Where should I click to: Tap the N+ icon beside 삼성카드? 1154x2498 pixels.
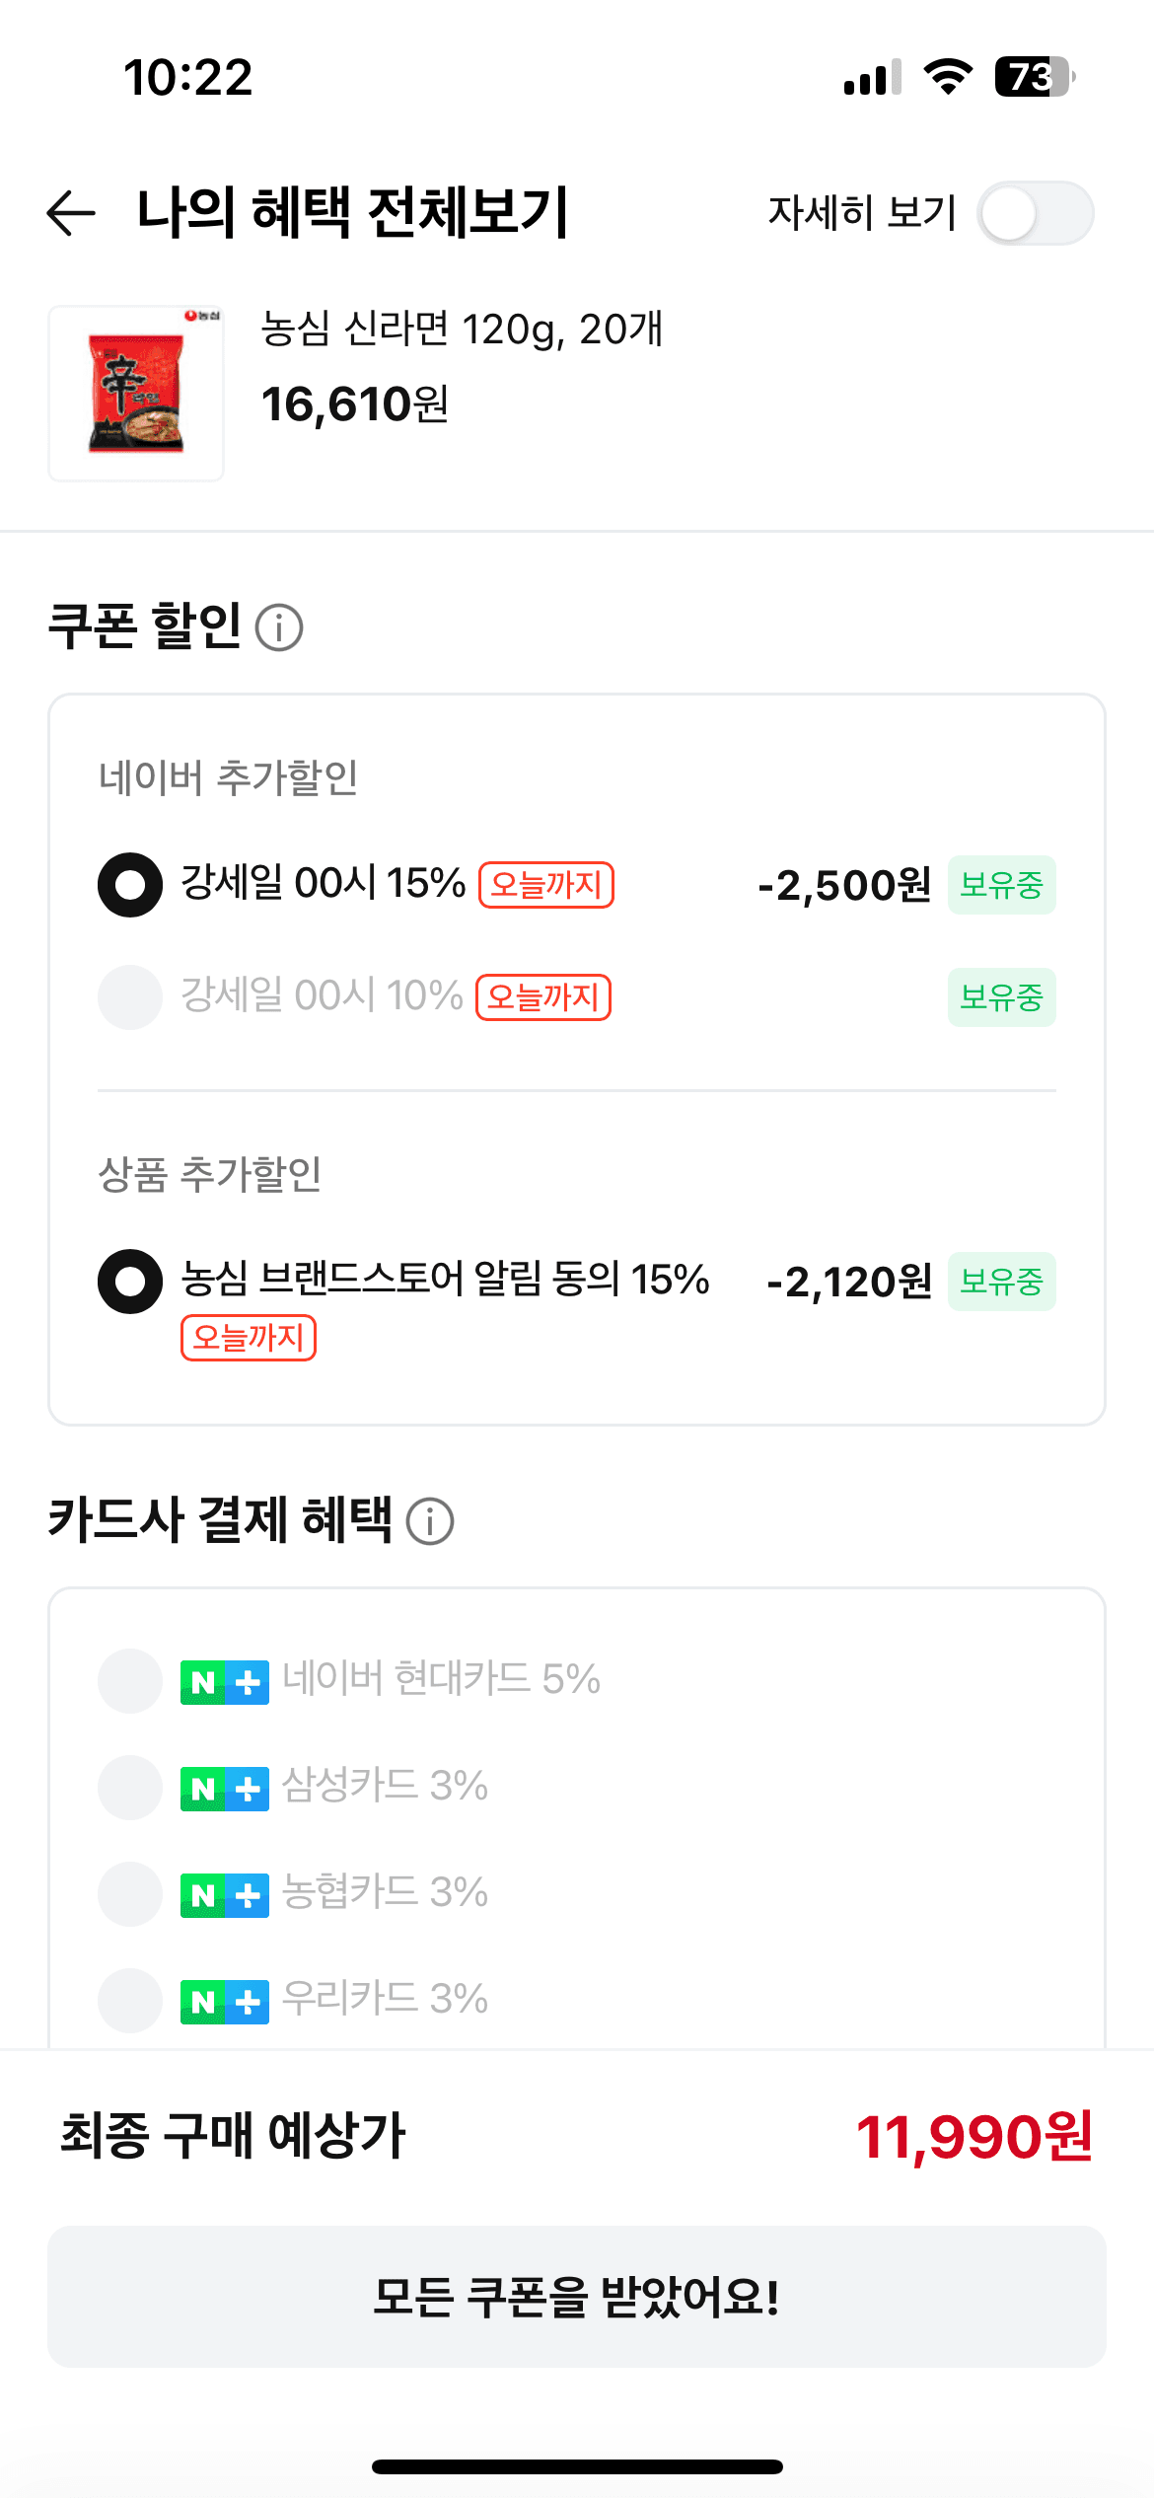pos(225,1789)
